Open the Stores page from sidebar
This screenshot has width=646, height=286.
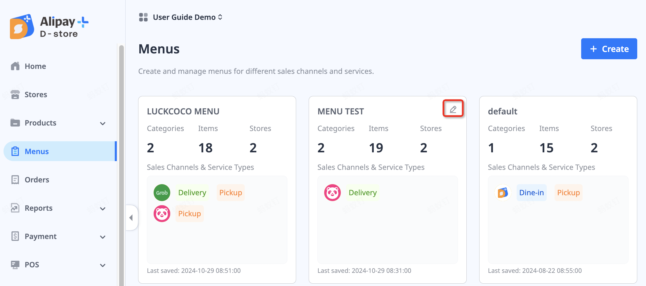pos(36,95)
